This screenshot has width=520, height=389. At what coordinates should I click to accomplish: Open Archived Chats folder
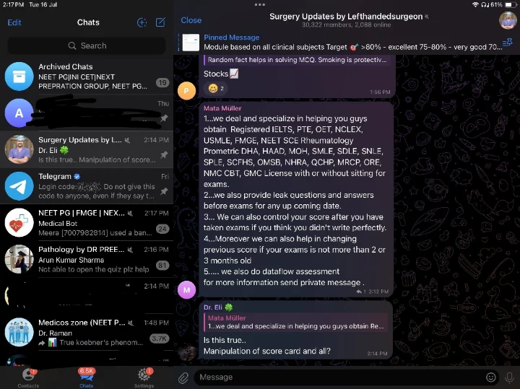click(87, 77)
